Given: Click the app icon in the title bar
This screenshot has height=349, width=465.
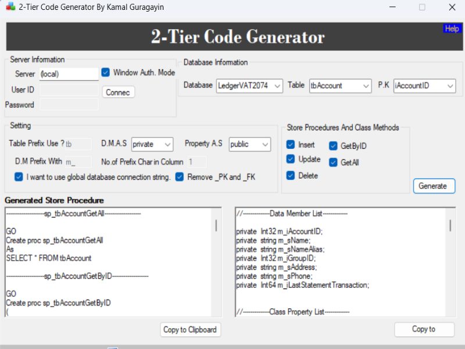Looking at the screenshot, I should point(10,7).
